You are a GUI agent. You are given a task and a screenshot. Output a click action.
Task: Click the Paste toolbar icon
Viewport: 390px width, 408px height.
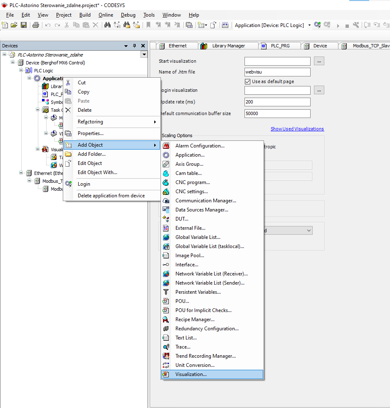(x=86, y=25)
